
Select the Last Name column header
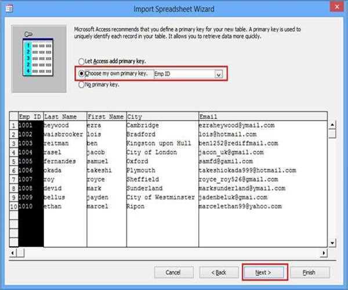[64, 117]
